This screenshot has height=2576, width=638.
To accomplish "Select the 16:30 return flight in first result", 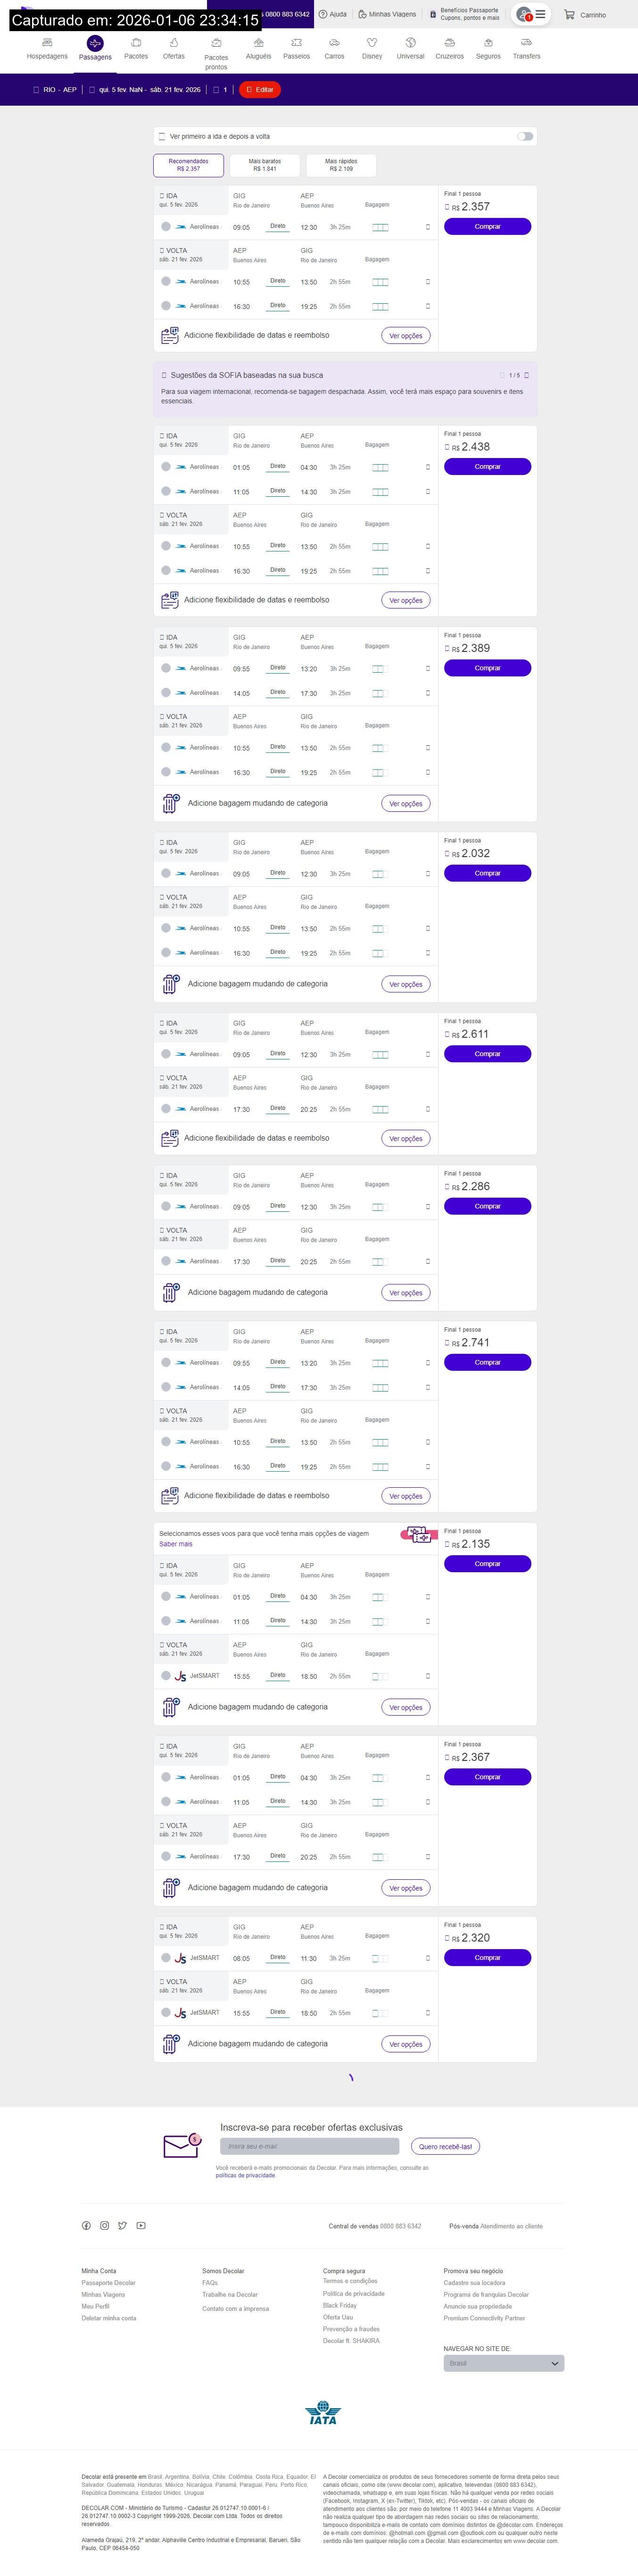I will pos(166,306).
